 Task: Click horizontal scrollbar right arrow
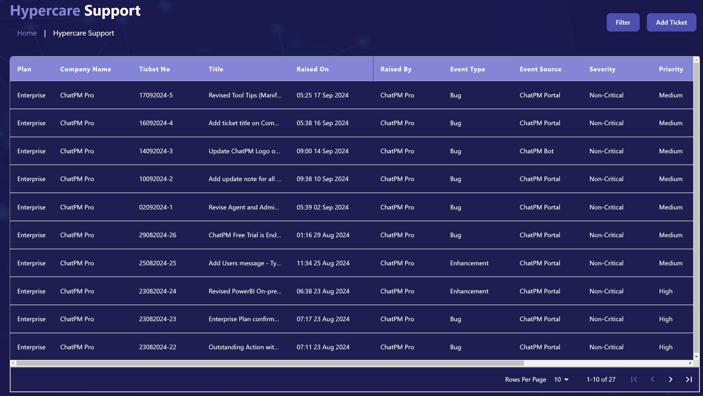pyautogui.click(x=690, y=363)
